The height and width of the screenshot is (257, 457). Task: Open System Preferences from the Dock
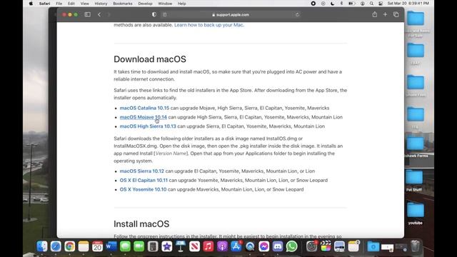click(311, 246)
